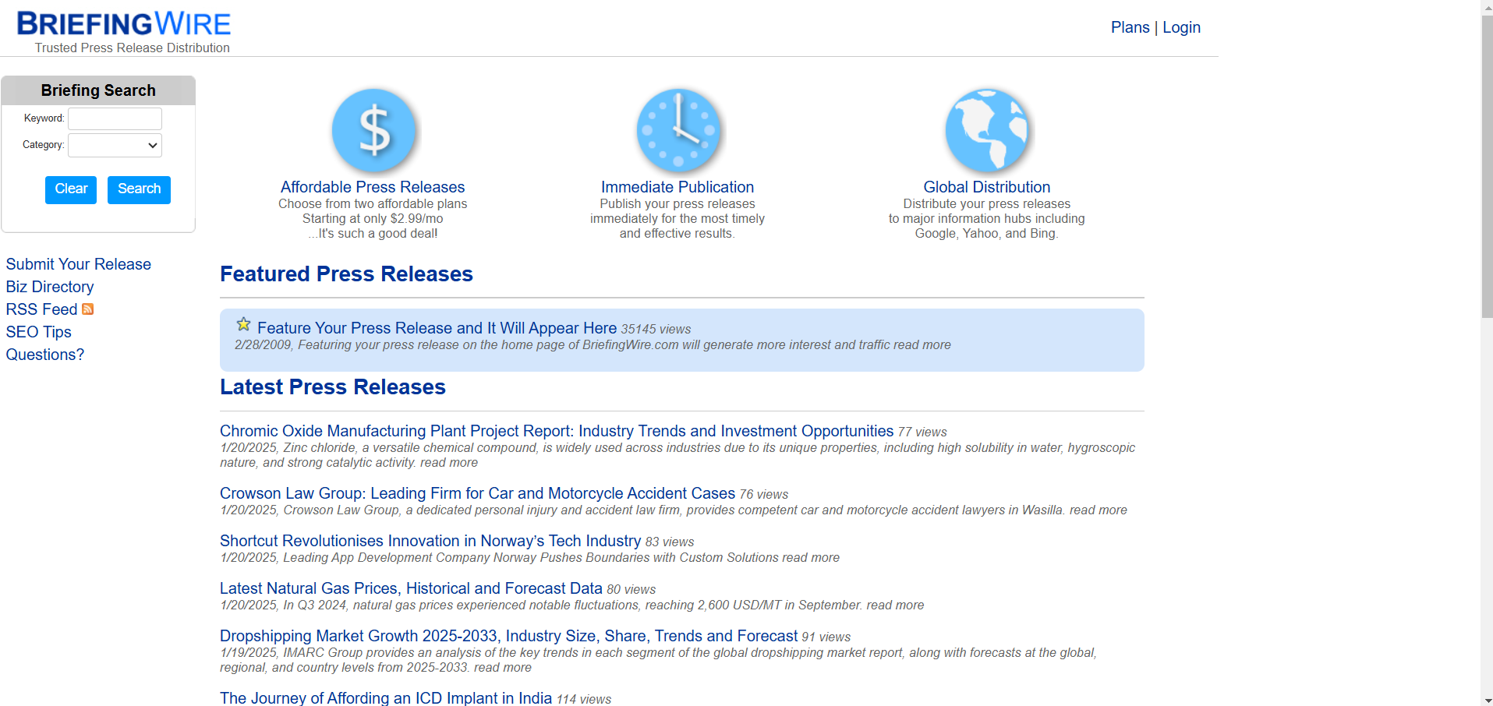This screenshot has height=706, width=1493.
Task: Click read more under Chromic Oxide article
Action: click(449, 462)
